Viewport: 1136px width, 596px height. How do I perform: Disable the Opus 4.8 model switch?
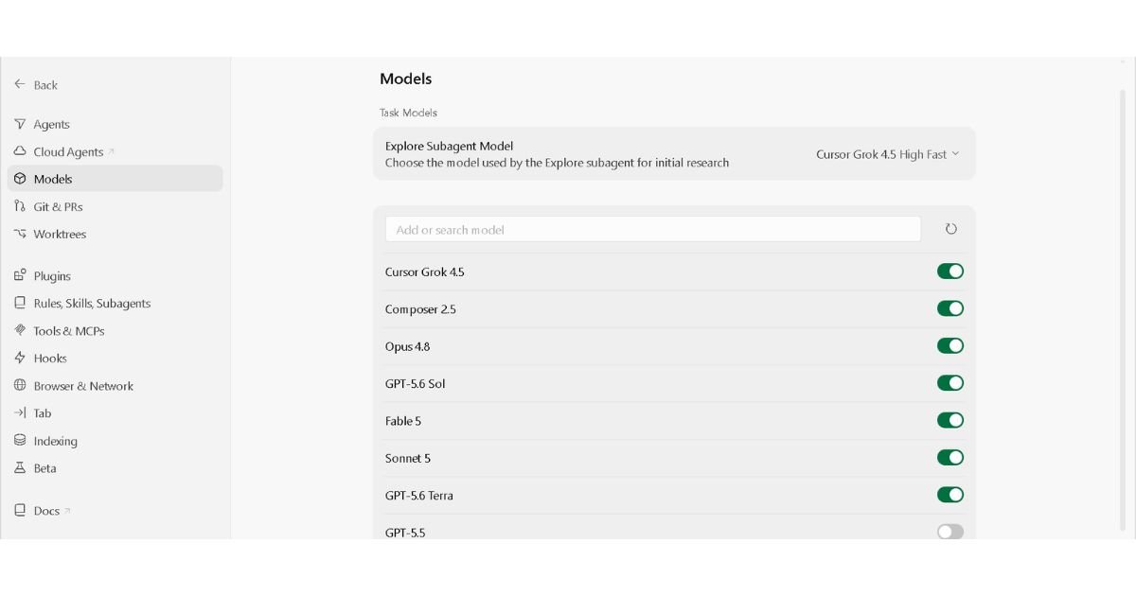tap(950, 346)
